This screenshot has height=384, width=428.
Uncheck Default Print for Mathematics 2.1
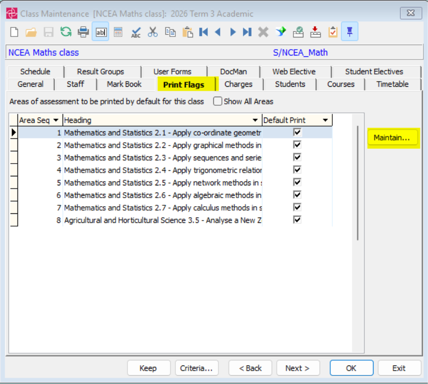(297, 132)
